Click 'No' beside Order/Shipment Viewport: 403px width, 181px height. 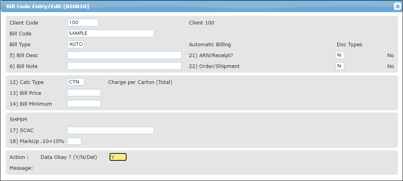tap(391, 66)
